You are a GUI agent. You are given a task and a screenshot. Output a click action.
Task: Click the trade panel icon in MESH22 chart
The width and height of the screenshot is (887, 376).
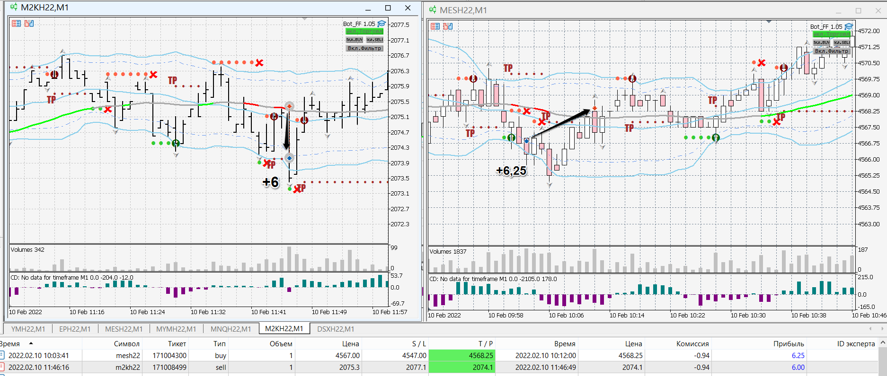coord(435,26)
